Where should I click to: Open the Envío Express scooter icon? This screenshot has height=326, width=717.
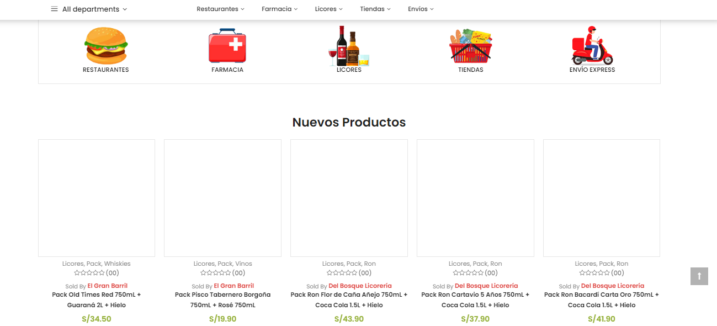point(592,46)
